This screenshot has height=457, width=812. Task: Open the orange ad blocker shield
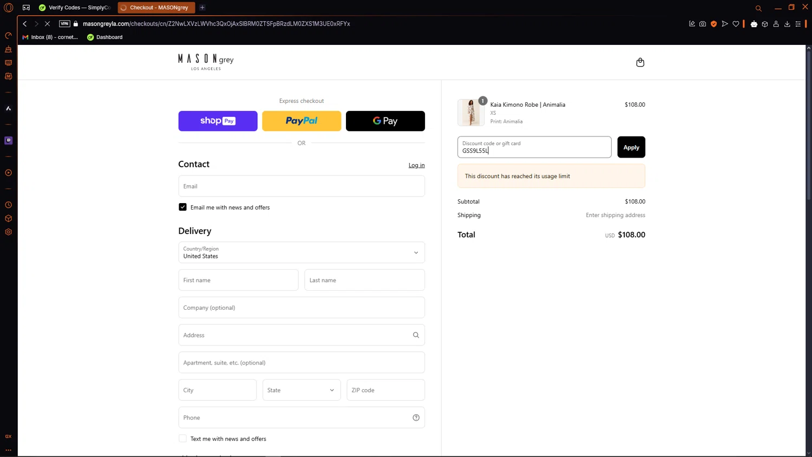coord(713,24)
